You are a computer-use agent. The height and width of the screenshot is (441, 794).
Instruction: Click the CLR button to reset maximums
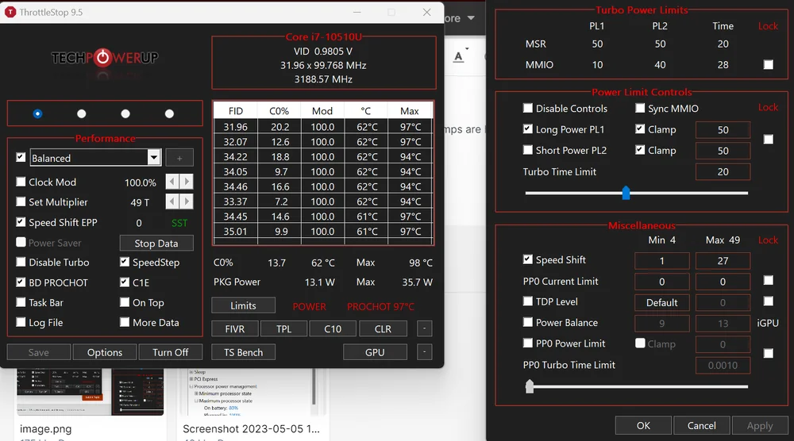[383, 328]
